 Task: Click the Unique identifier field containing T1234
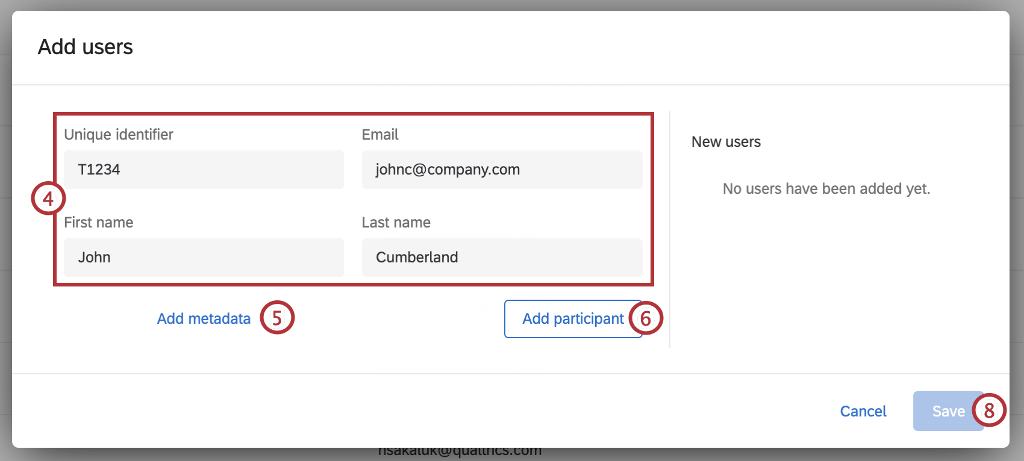coord(204,170)
